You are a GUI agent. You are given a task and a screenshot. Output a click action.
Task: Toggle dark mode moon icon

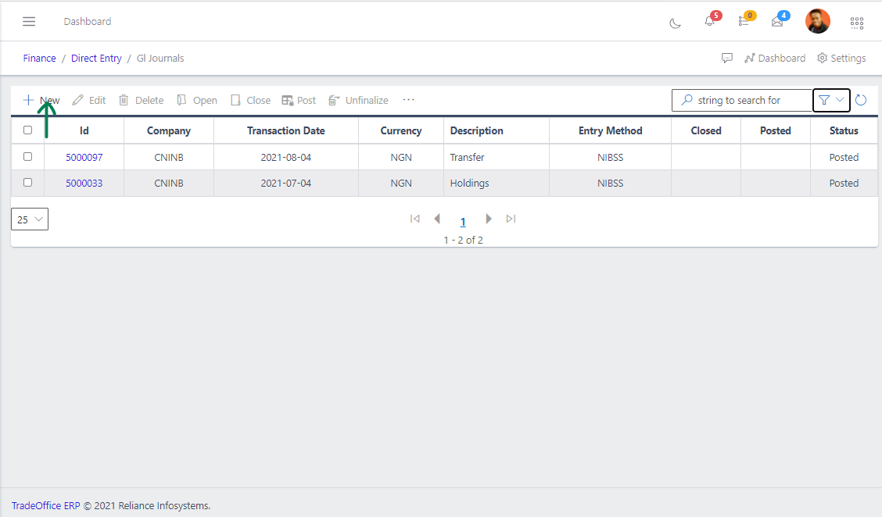[675, 23]
